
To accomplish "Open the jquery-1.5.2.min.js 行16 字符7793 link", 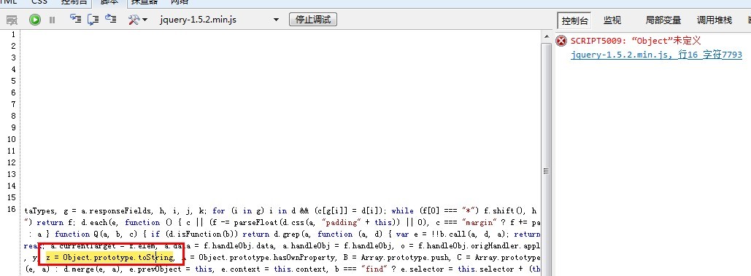I will [656, 55].
